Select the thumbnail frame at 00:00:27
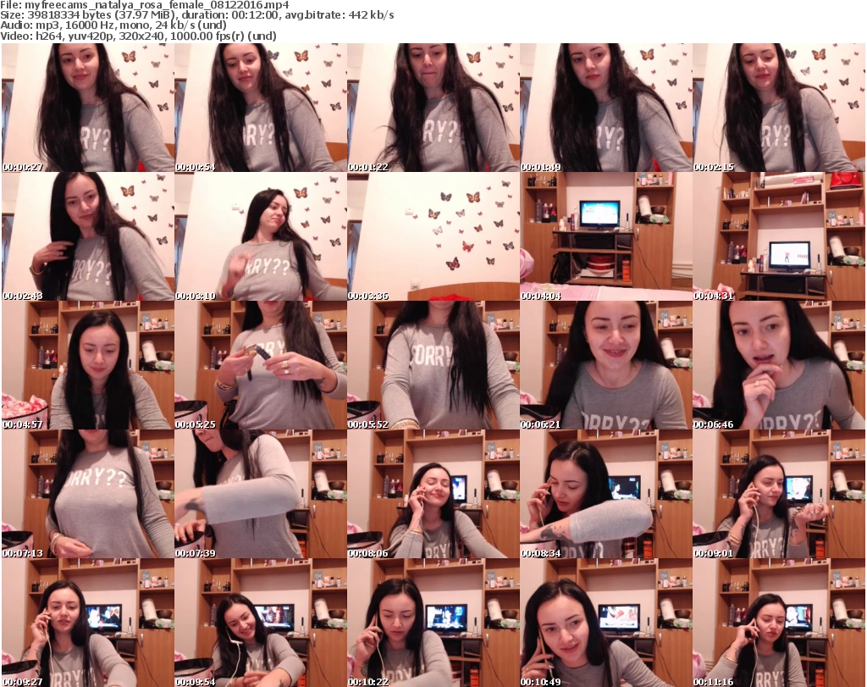The image size is (867, 687). point(88,108)
